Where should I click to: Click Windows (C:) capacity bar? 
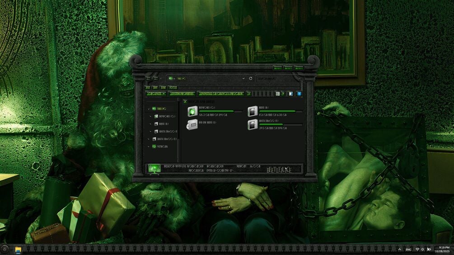(221, 111)
